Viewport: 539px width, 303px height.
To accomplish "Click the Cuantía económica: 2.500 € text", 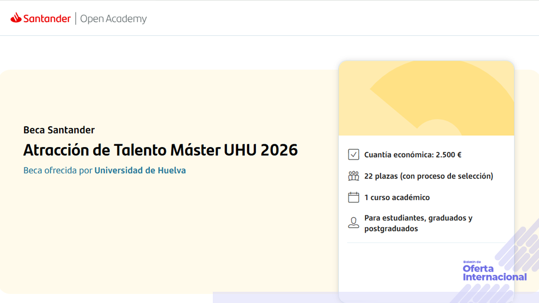I will 413,154.
